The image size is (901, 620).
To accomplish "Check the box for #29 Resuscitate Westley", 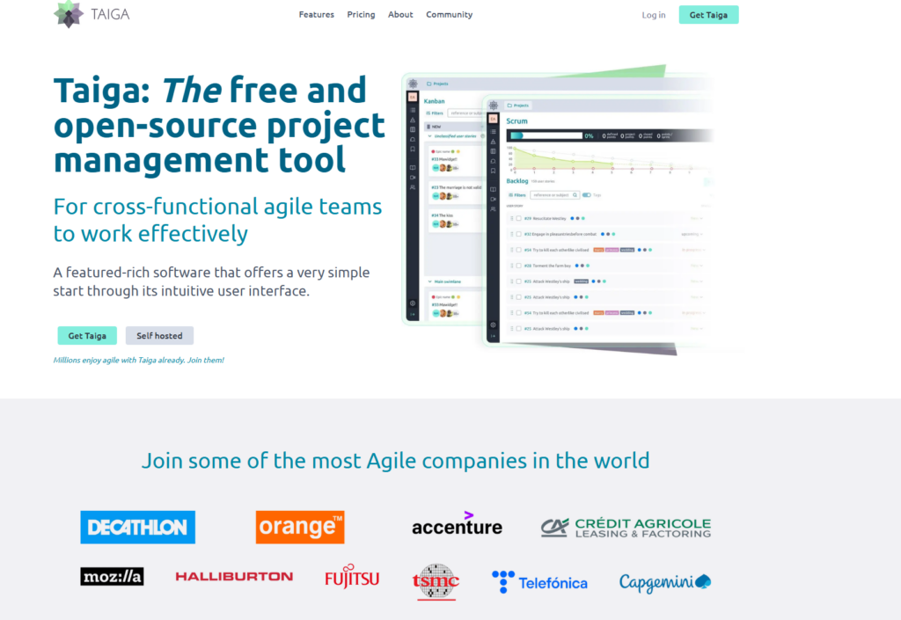I will pos(518,218).
